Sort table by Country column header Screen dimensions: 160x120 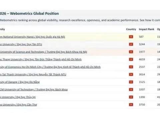[131, 29]
